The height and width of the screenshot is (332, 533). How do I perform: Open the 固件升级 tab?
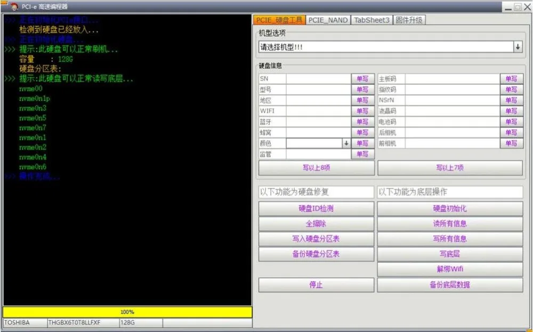click(x=409, y=20)
